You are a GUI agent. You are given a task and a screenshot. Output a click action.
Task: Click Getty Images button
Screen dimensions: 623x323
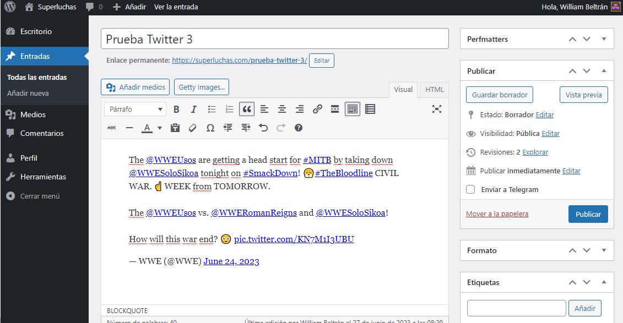[202, 87]
